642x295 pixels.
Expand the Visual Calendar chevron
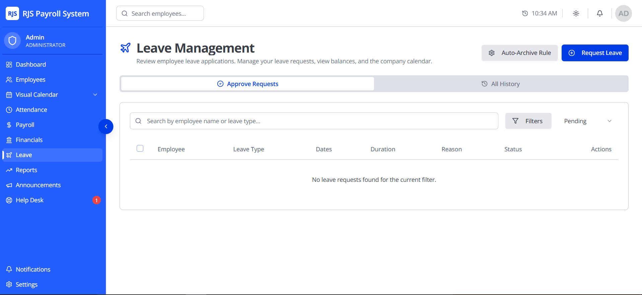coord(95,95)
